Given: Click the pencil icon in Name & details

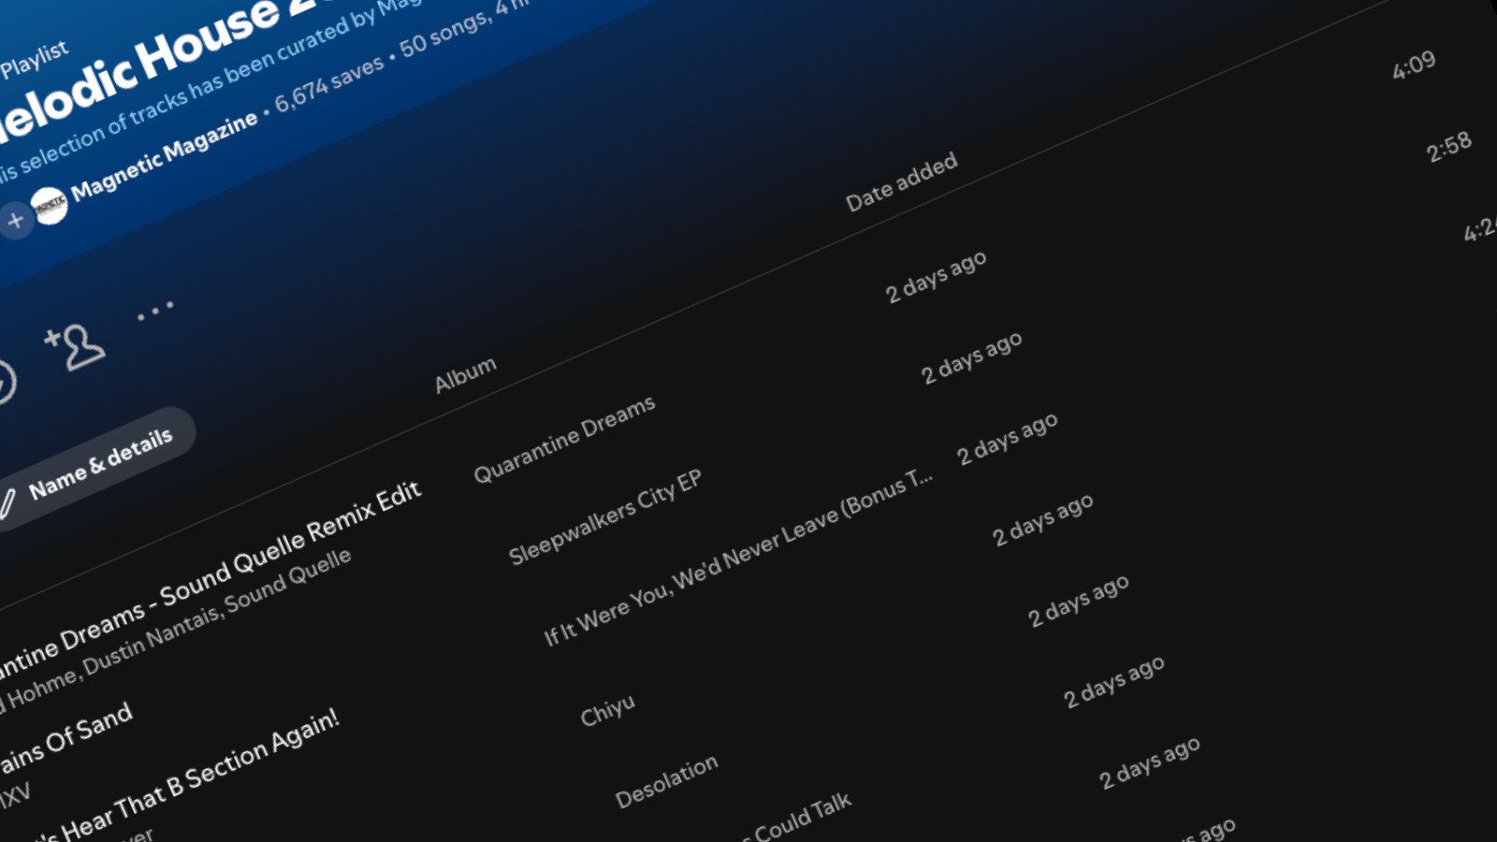Looking at the screenshot, I should coord(7,503).
